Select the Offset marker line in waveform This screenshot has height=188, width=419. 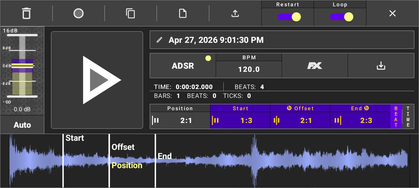(109, 161)
